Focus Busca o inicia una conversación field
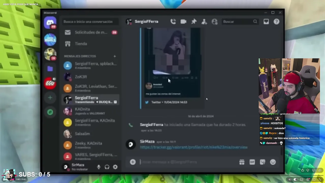 pos(90,22)
